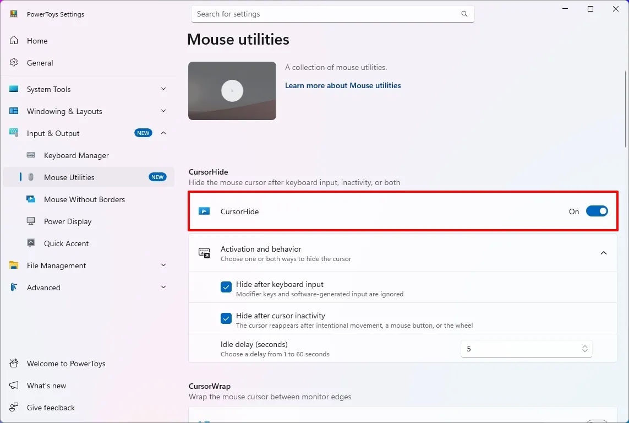The image size is (629, 423).
Task: Open the Welcome to PowerToys page
Action: tap(89, 364)
